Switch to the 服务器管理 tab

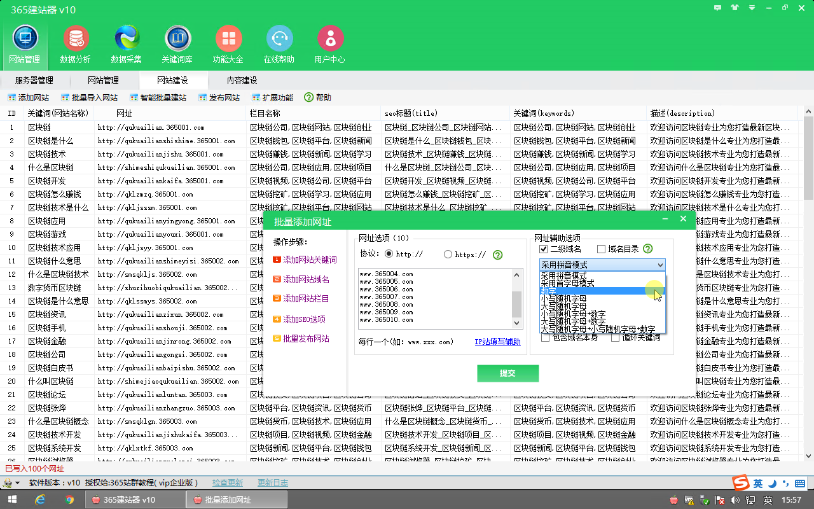34,80
